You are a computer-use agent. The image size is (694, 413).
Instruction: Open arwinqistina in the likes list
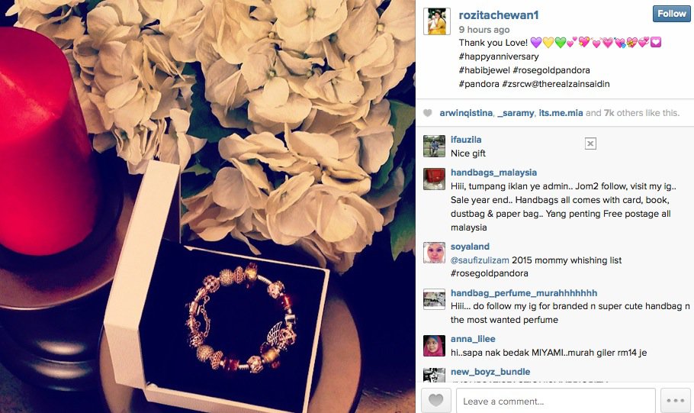pos(466,113)
